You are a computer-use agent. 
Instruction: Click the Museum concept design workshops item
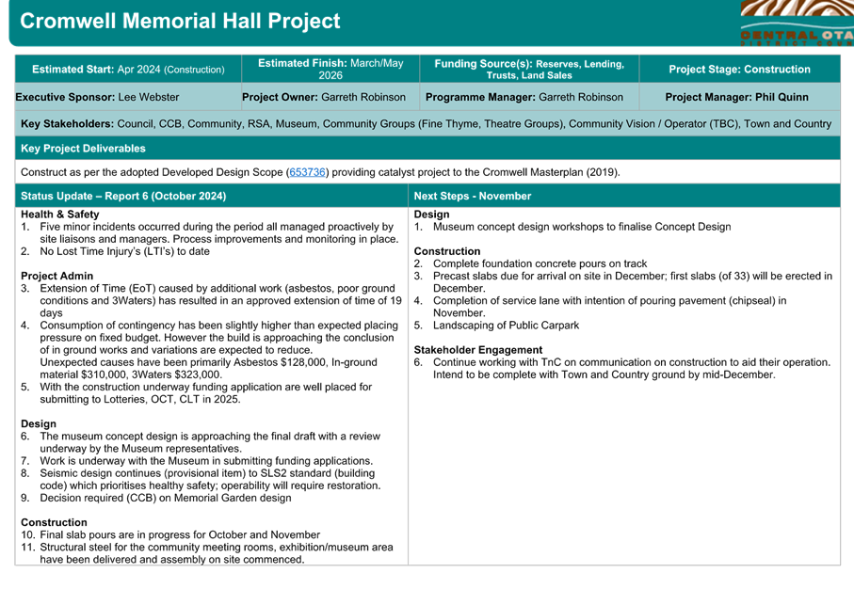pyautogui.click(x=572, y=227)
